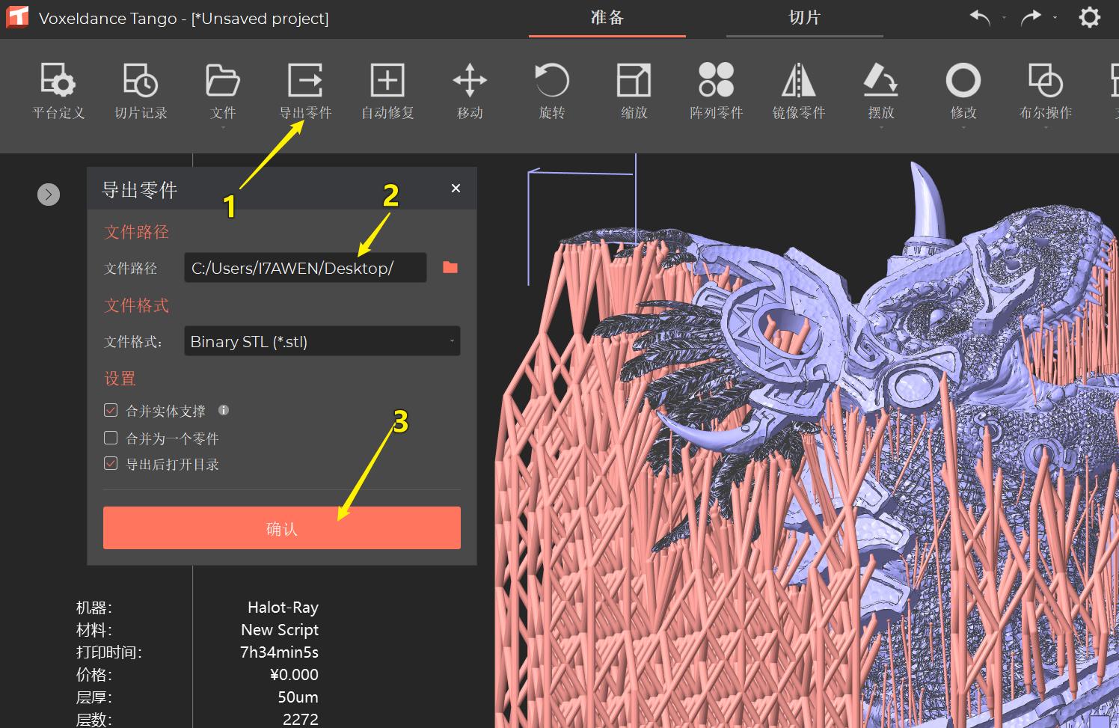Screen dimensions: 1119x728
Task: Open the 文件格式 Binary STL dropdown
Action: pos(322,341)
